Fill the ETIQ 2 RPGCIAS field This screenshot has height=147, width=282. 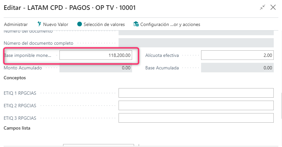pyautogui.click(x=196, y=106)
